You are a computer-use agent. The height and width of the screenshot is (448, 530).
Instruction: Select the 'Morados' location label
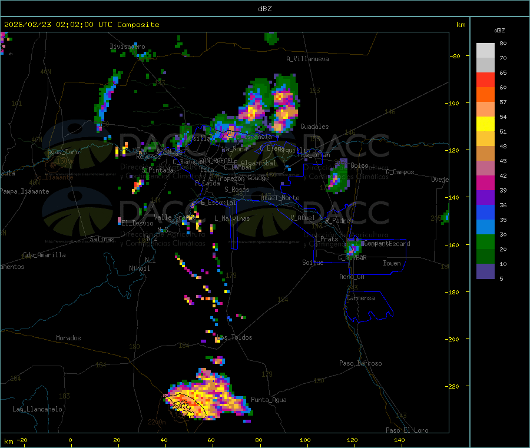point(68,338)
